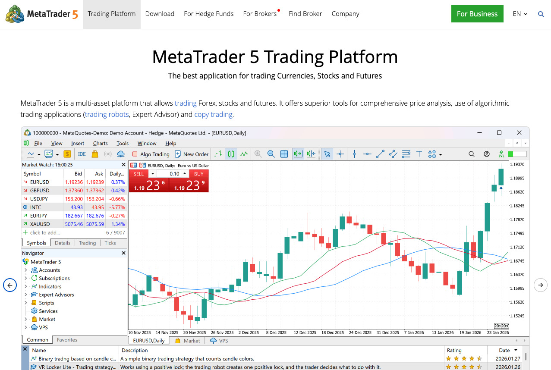
Task: Click the search magnifier in MetaTrader toolbar
Action: 472,154
